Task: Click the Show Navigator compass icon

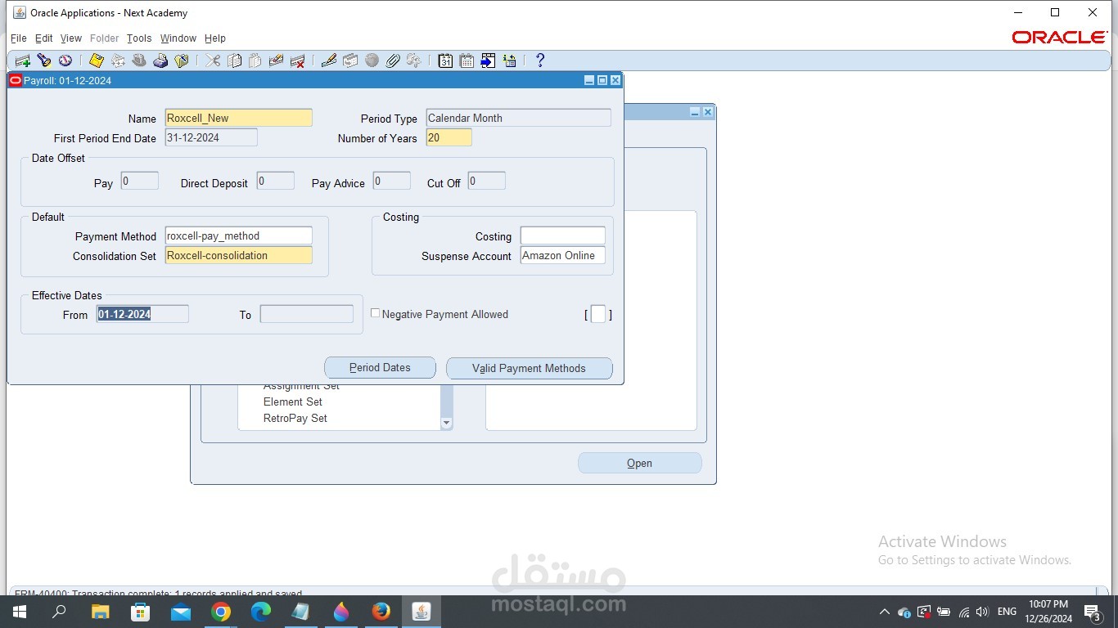Action: coord(65,61)
